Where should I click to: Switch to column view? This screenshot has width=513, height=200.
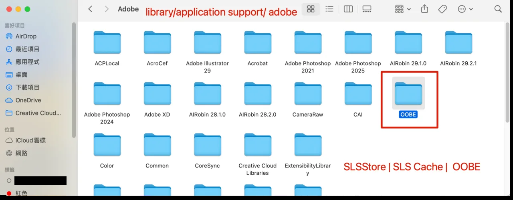[x=348, y=9]
